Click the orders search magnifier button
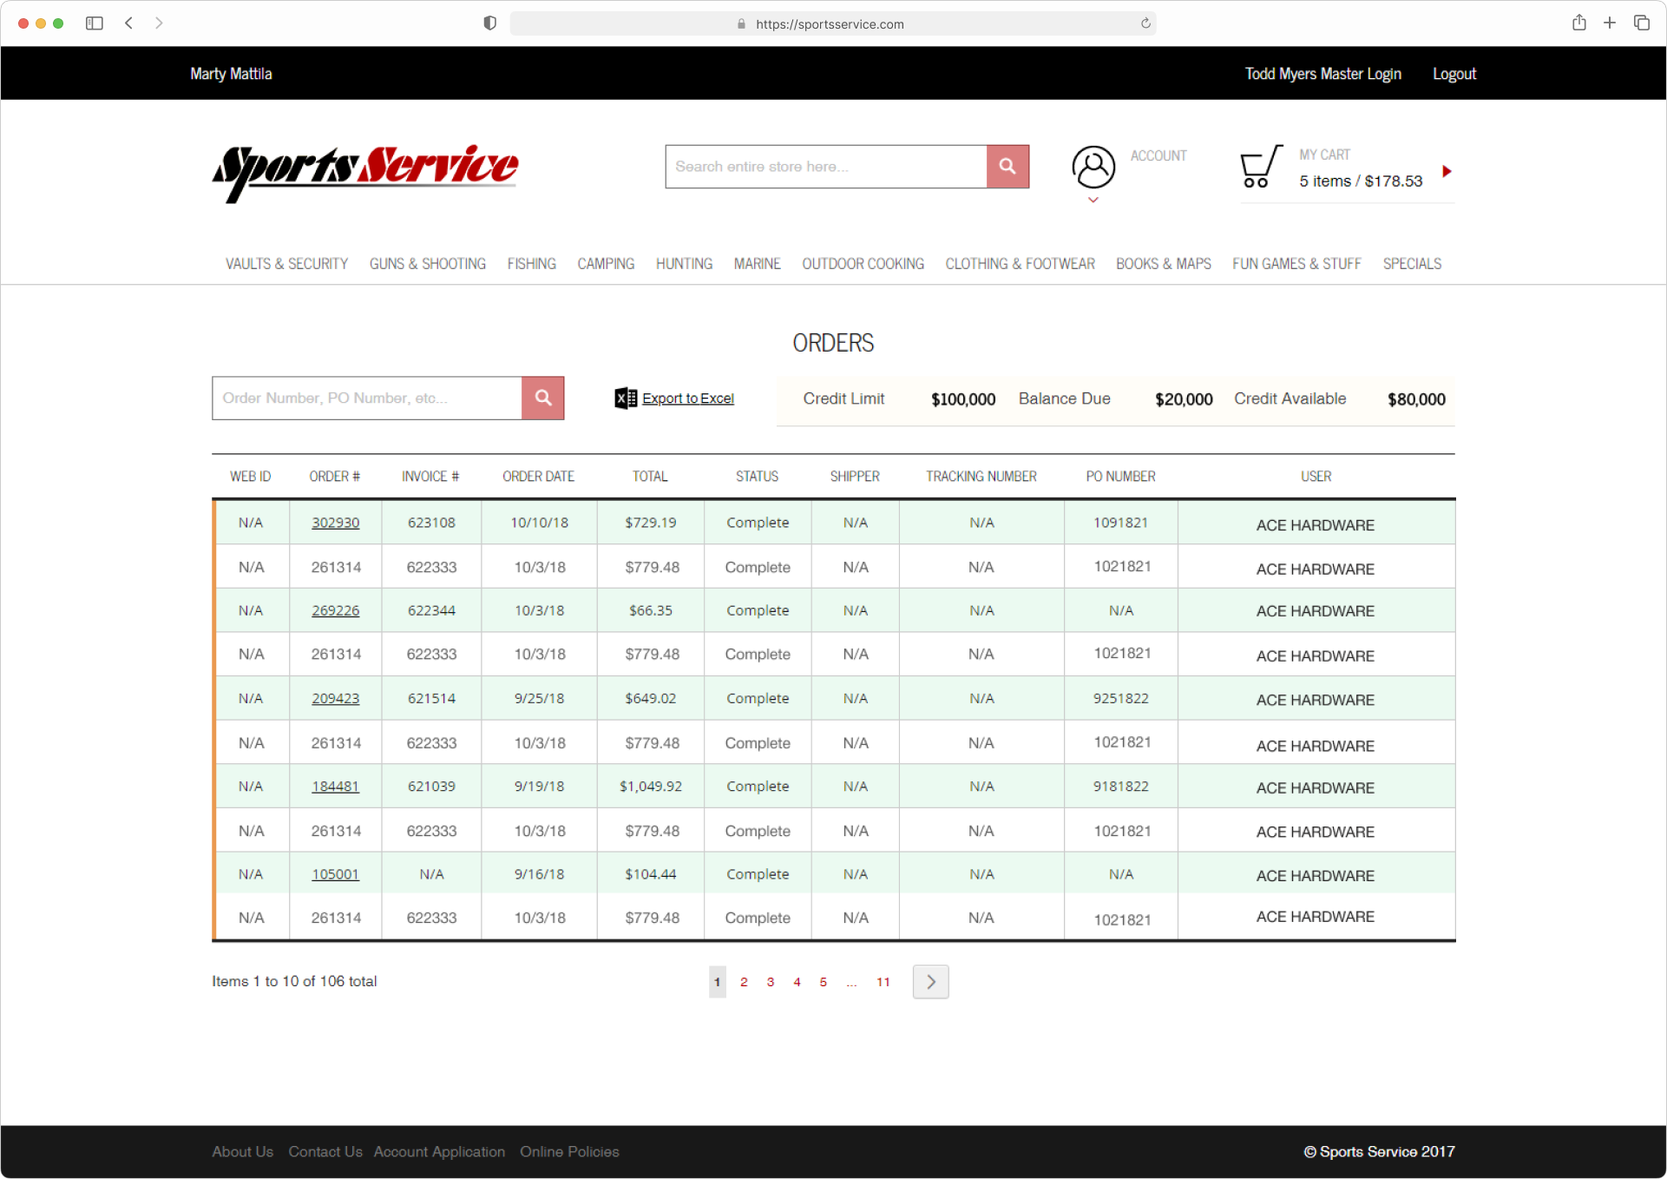The width and height of the screenshot is (1667, 1179). 542,398
